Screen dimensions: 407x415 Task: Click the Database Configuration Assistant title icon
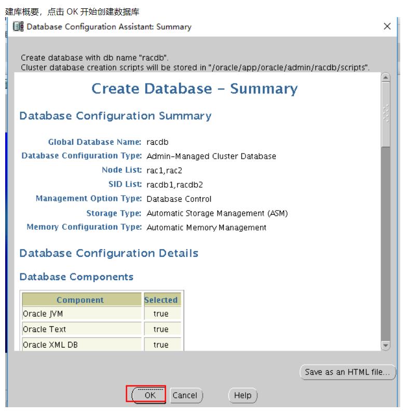(x=18, y=26)
